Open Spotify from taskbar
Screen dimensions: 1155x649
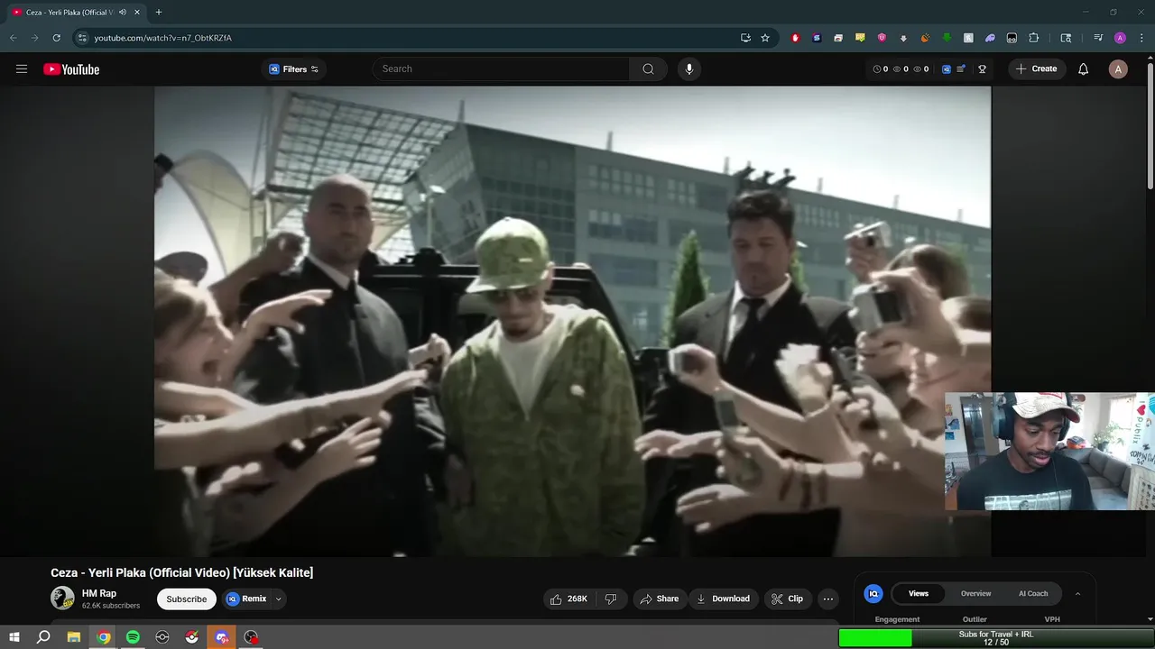[x=133, y=637]
